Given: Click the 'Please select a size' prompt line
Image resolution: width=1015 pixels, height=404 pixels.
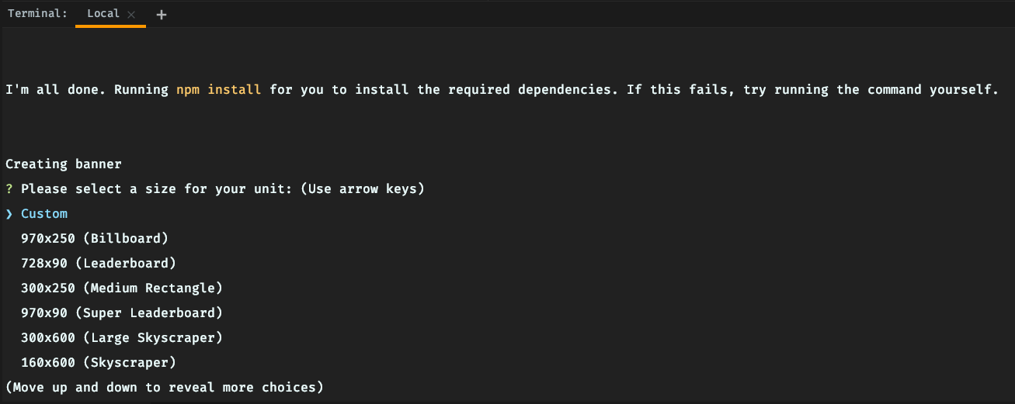Looking at the screenshot, I should pos(215,188).
